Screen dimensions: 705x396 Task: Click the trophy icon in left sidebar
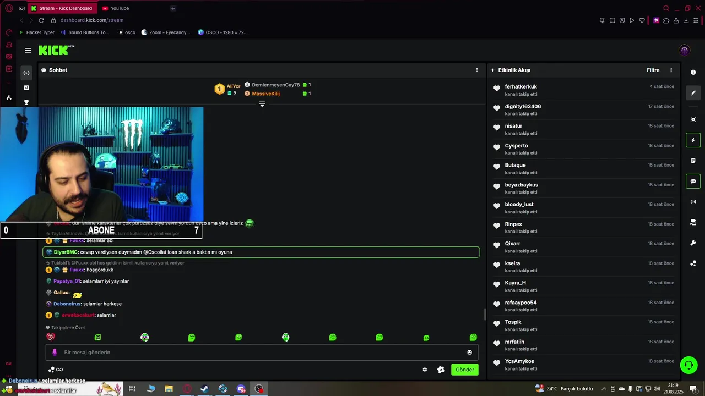click(x=26, y=102)
